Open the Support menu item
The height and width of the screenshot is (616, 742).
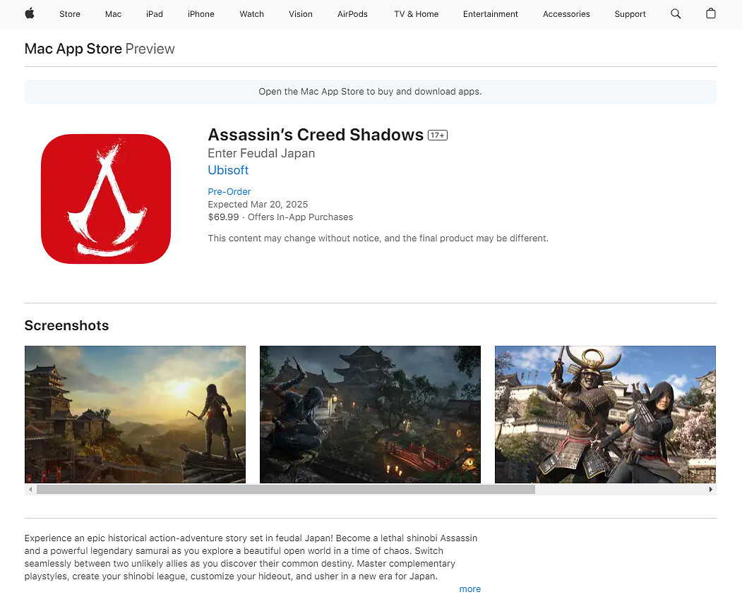click(x=630, y=14)
